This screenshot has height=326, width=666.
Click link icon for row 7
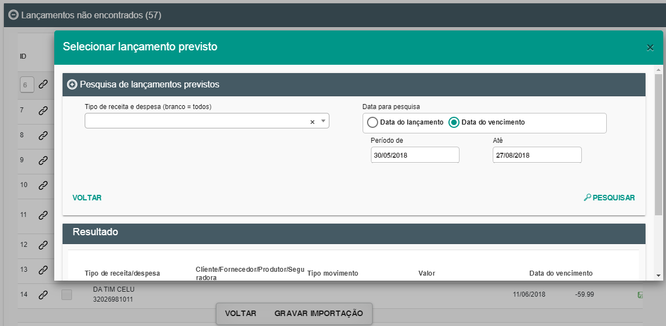(x=43, y=110)
